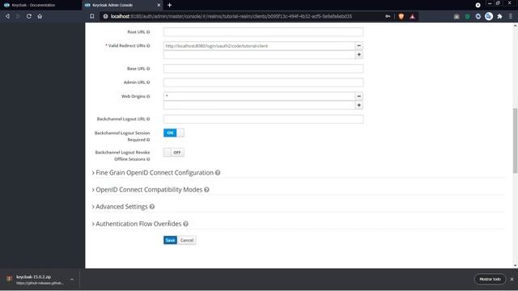Click the browser back arrow

coord(7,16)
